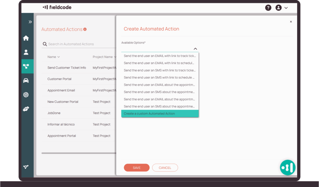Click the horizontal scrollbar under the table

pos(79,153)
